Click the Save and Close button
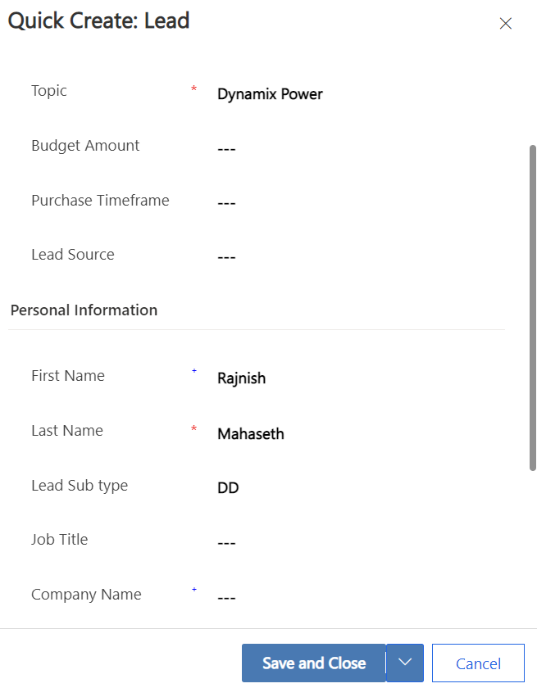This screenshot has width=537, height=688. [x=313, y=663]
